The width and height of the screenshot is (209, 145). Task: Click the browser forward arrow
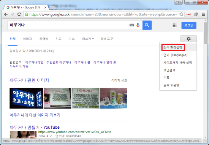[x=13, y=14]
